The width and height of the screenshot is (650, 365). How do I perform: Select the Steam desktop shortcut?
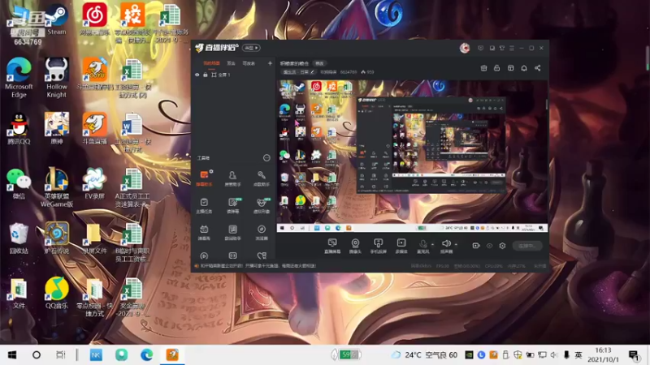point(56,20)
